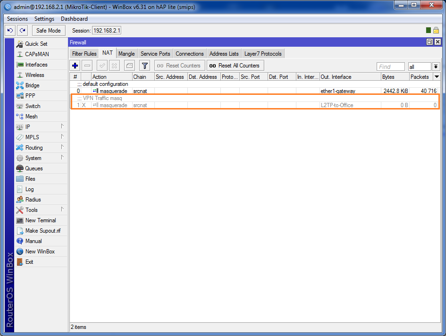Screen dimensions: 446x336
Task: Click the filter funnel icon
Action: point(145,66)
